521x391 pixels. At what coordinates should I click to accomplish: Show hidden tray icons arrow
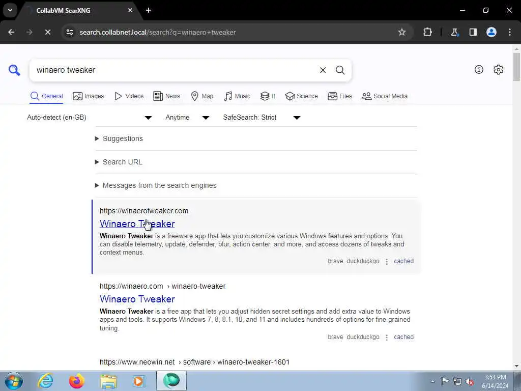click(x=432, y=382)
